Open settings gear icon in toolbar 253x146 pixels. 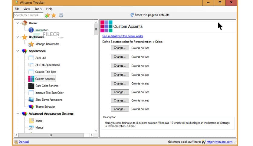(61, 15)
